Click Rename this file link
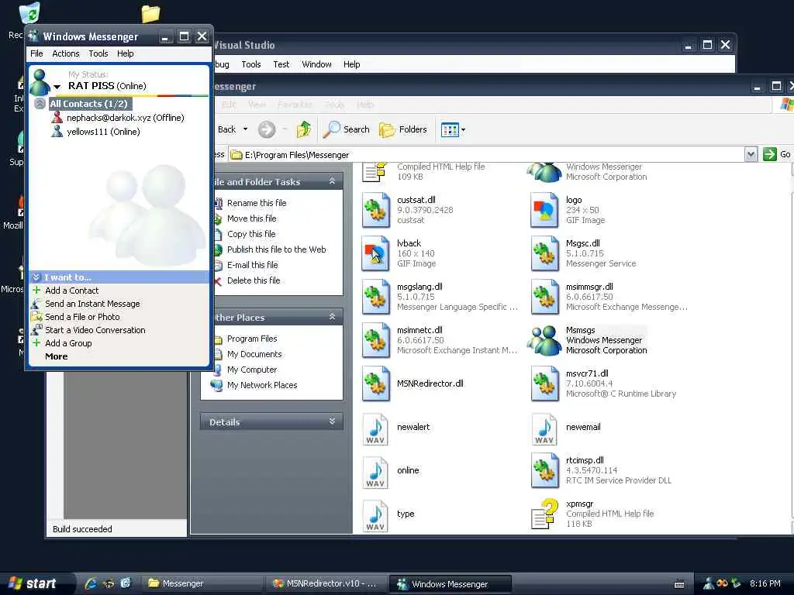The width and height of the screenshot is (794, 595). 256,203
